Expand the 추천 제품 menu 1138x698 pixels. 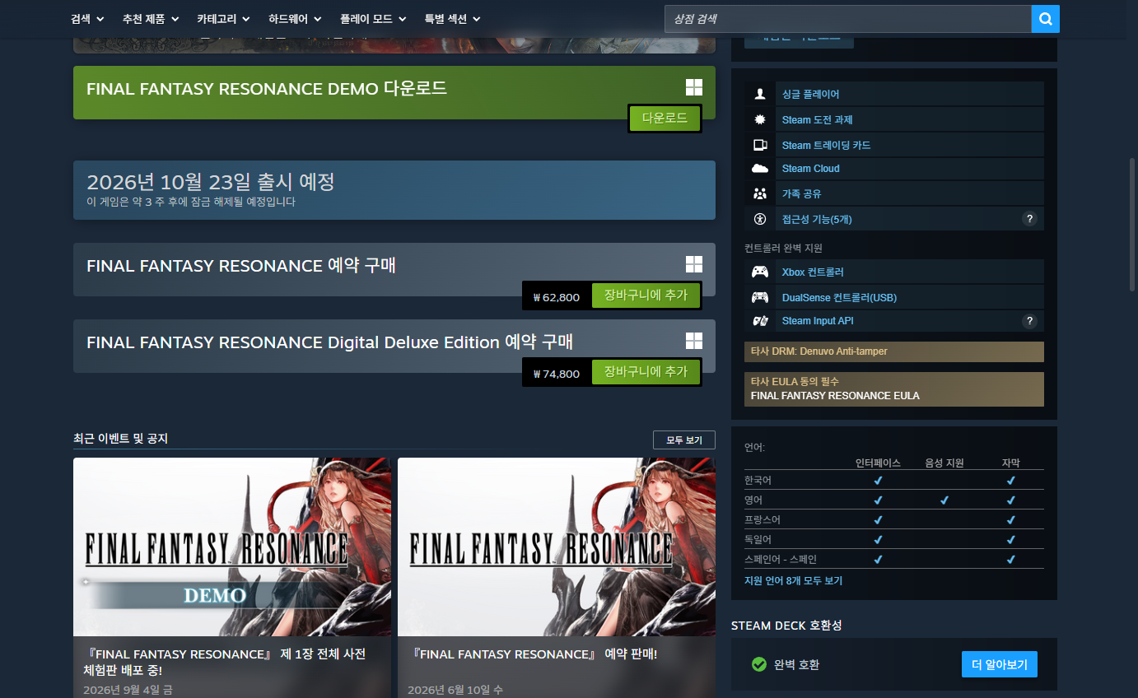pyautogui.click(x=151, y=19)
